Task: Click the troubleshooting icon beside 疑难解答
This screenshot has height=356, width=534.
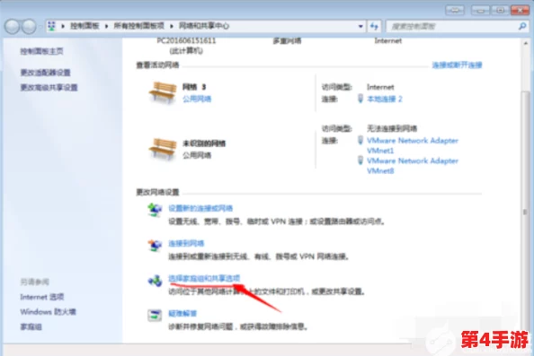Action: click(x=155, y=316)
